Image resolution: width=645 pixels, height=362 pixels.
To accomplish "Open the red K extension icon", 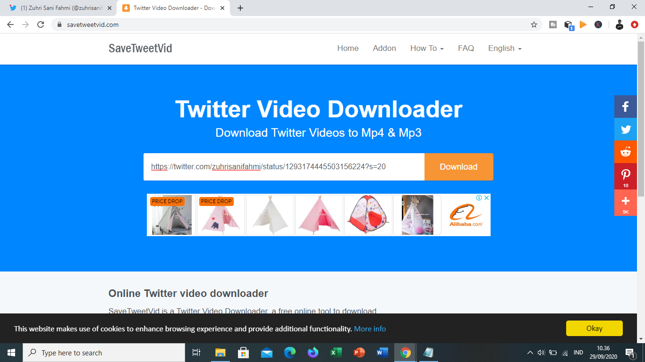I will click(598, 25).
